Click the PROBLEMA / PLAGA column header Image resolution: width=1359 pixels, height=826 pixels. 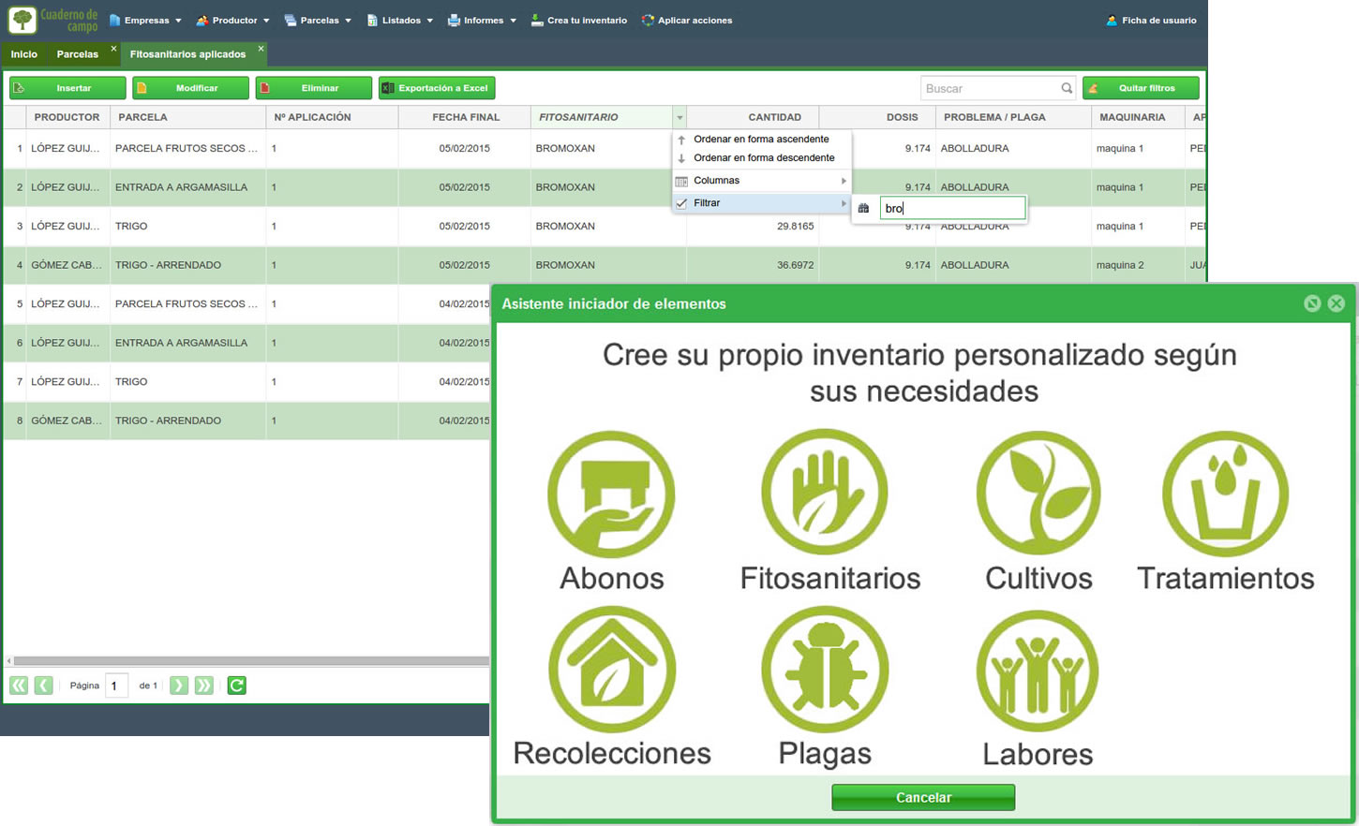pos(1013,117)
